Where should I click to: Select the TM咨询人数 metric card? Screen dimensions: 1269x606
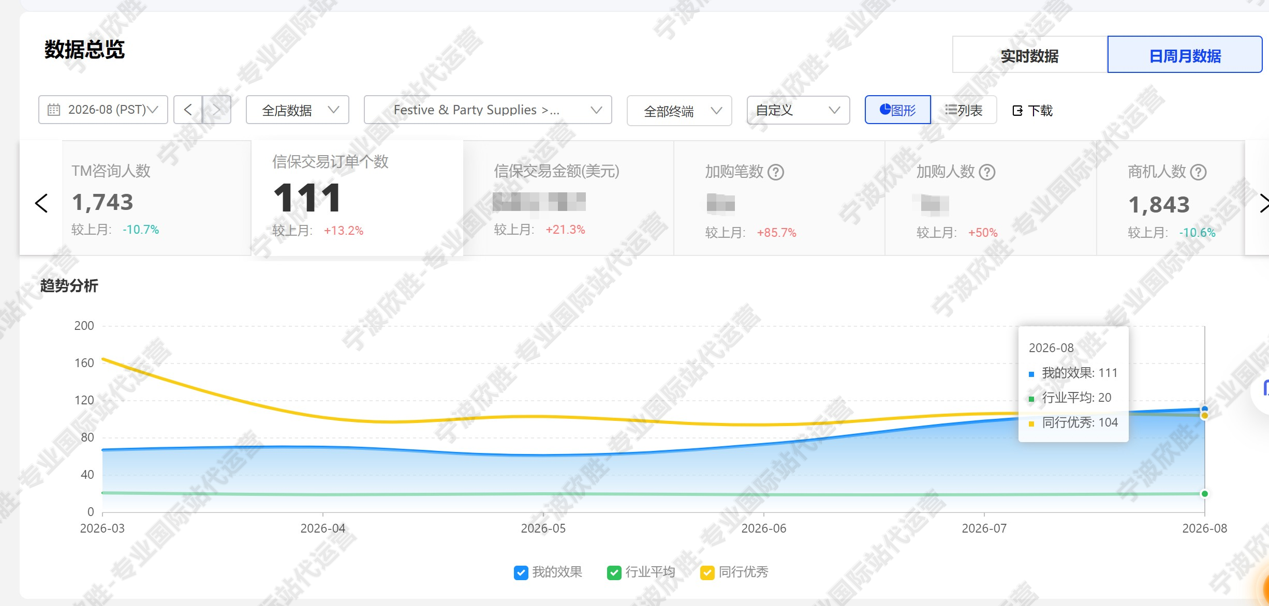coord(156,198)
